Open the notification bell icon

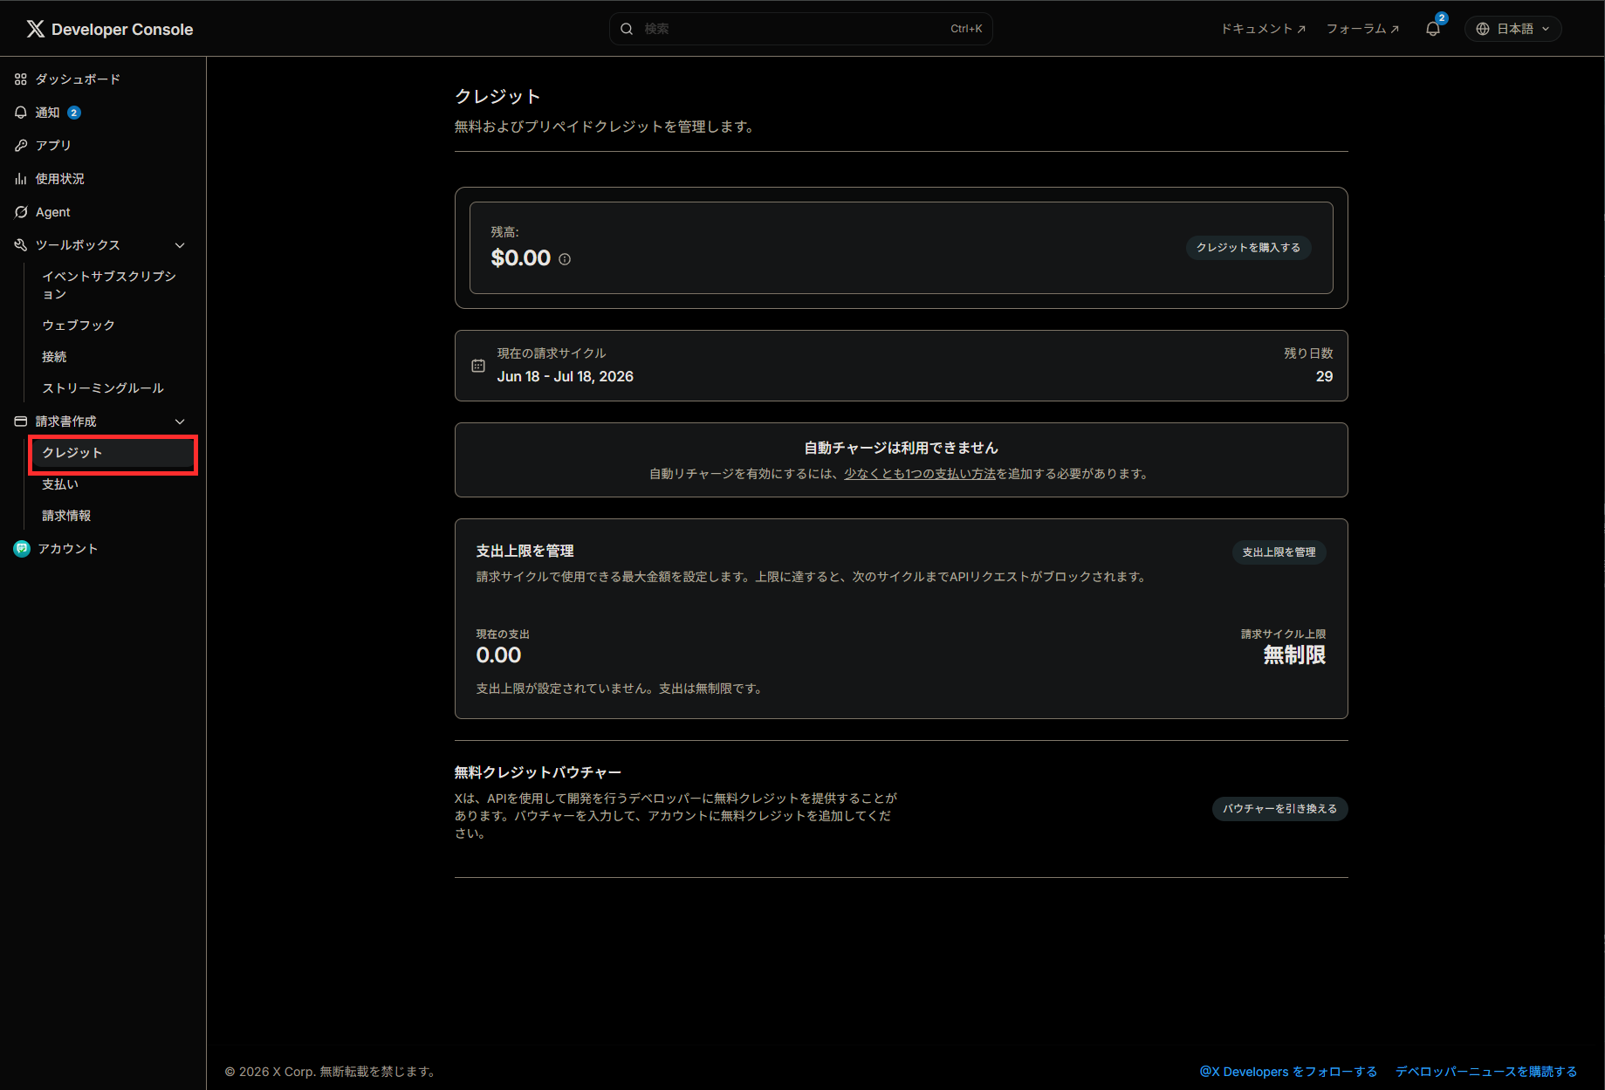pos(1433,29)
